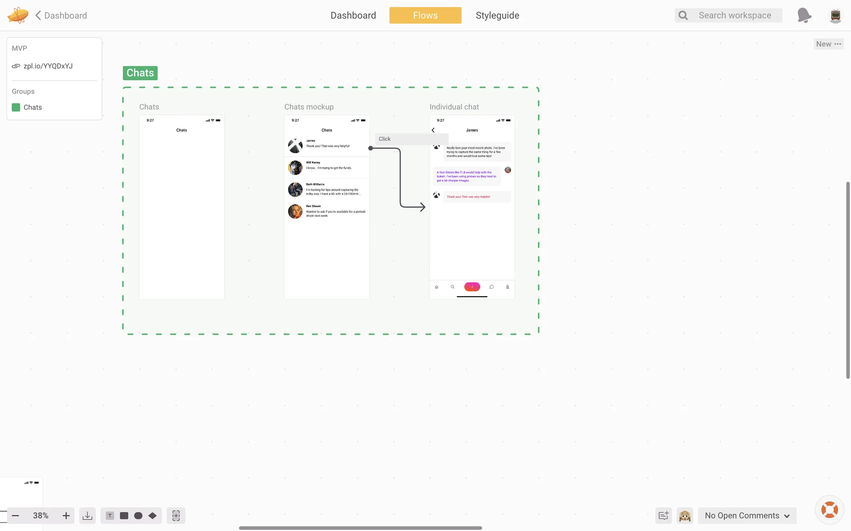Open the orange lifebuoy help button

[x=829, y=510]
